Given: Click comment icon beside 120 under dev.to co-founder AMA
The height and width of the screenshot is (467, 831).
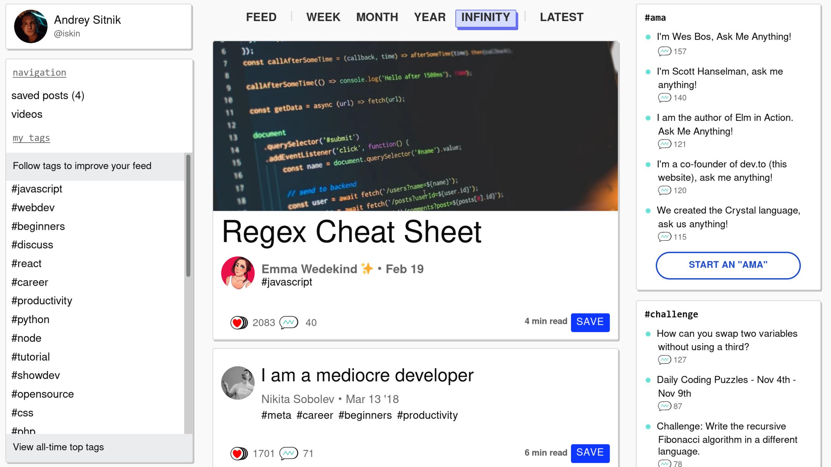Looking at the screenshot, I should point(664,191).
